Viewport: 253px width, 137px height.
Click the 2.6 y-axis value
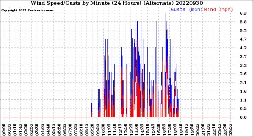pyautogui.click(x=243, y=74)
